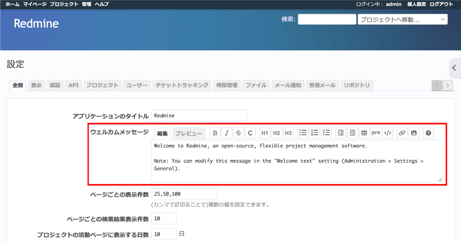Switch to the プレビュー tab in the editor
Image resolution: width=461 pixels, height=242 pixels.
(x=189, y=133)
